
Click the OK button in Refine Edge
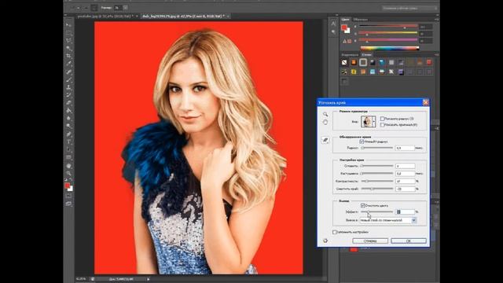(409, 241)
